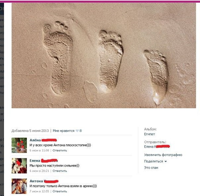Open Елена's comment avatar thumbnail
Viewport: 200px width, 196px height.
coord(19,166)
